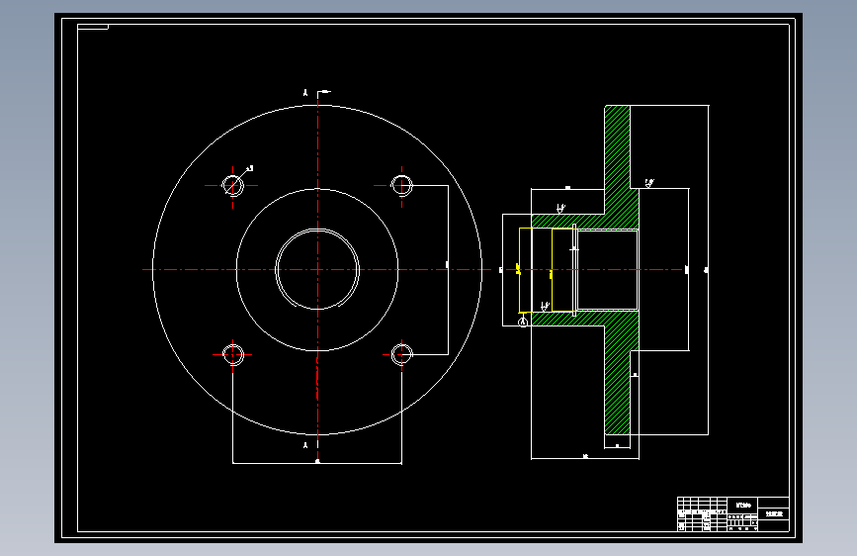Select the horizontal dimension line under the front view
857x556 pixels.
[317, 464]
